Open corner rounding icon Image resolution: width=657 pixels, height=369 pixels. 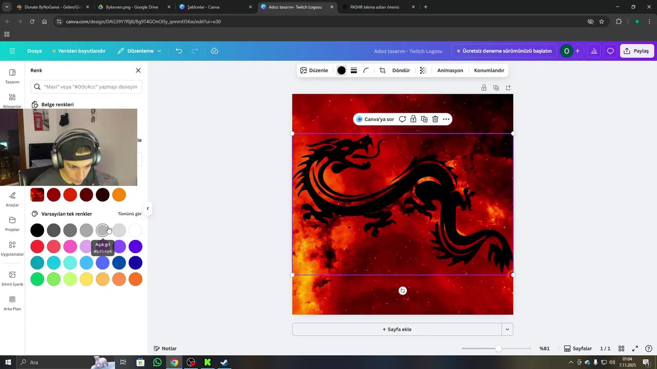click(366, 70)
